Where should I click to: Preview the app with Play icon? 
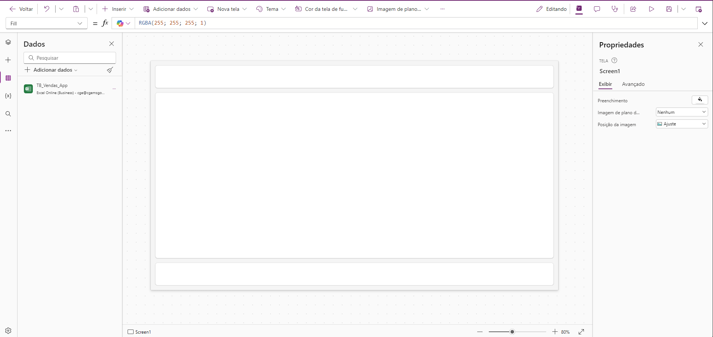[x=651, y=9]
